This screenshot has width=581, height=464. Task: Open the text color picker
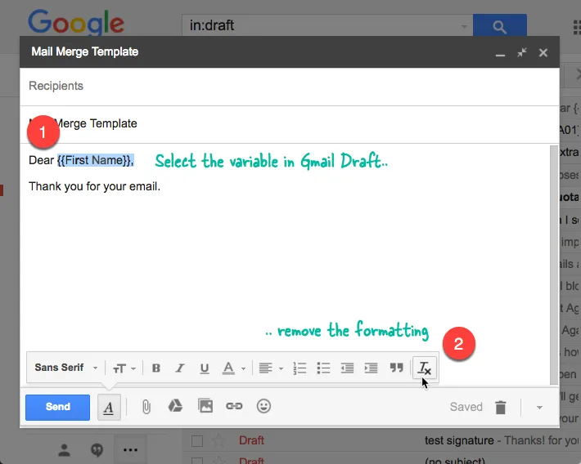[234, 368]
